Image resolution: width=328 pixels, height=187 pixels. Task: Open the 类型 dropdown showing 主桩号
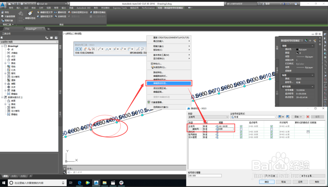coord(208,117)
